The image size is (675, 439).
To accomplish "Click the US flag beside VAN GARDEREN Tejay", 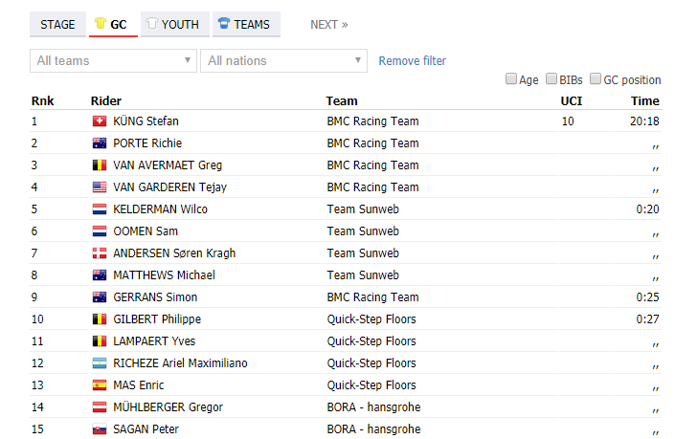I will 100,187.
